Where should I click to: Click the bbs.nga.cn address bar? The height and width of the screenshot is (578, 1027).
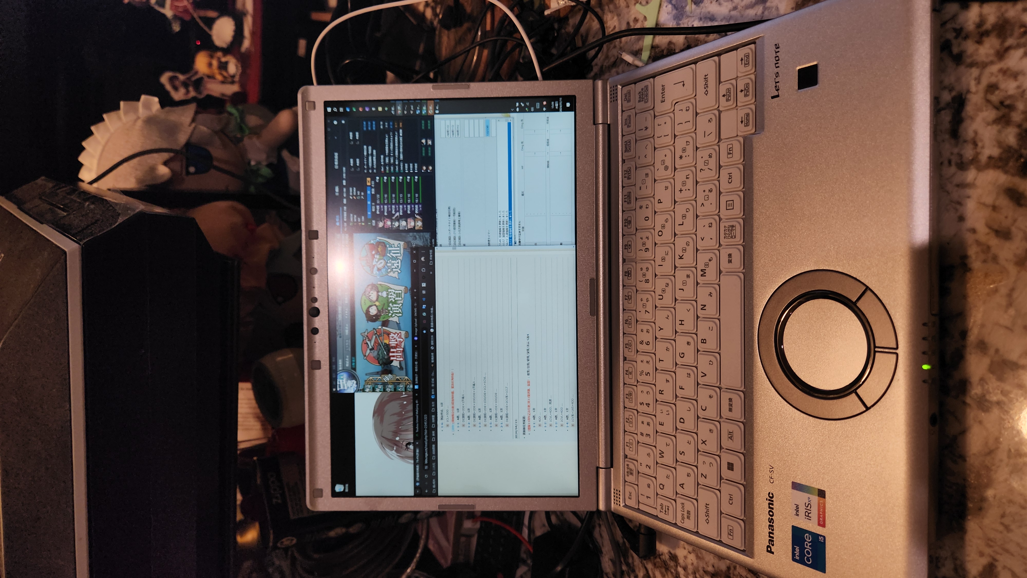[x=426, y=445]
